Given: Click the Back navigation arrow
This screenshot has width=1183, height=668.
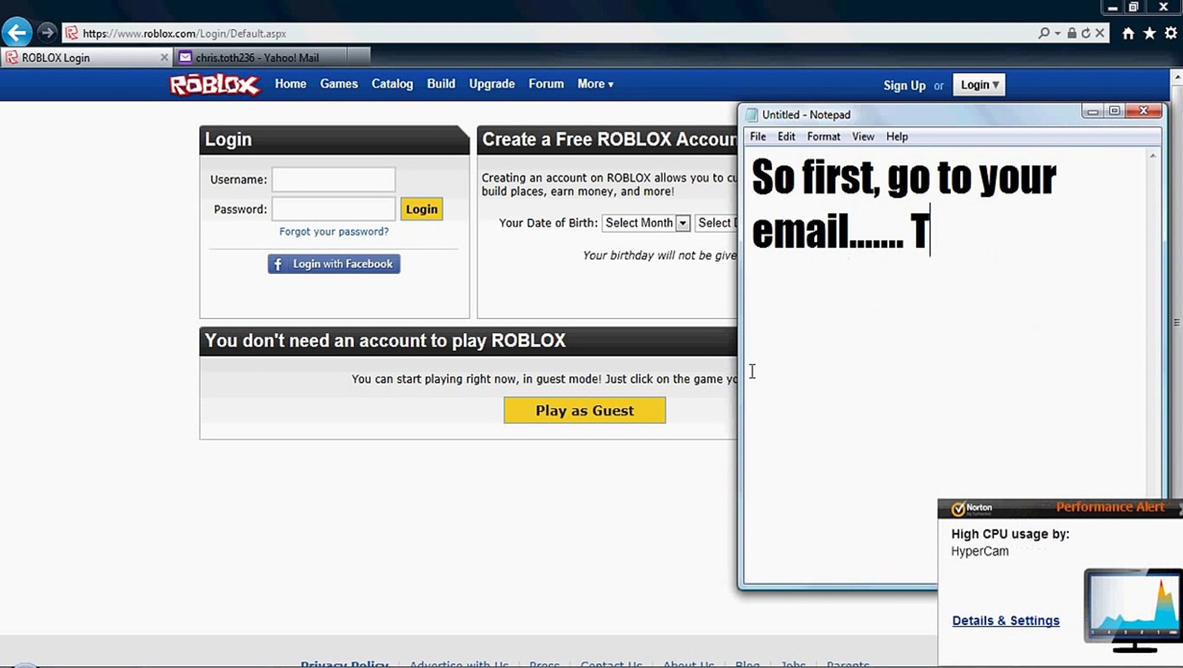Looking at the screenshot, I should [17, 32].
